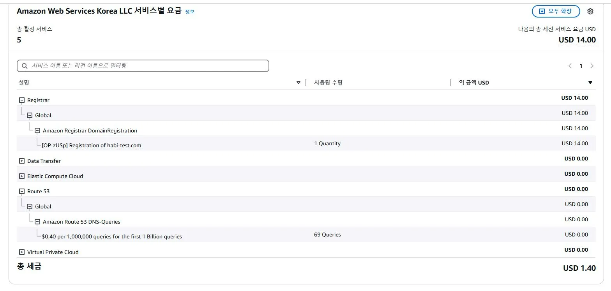611x291 pixels.
Task: Click the 사용량 수량 column header
Action: tap(328, 83)
